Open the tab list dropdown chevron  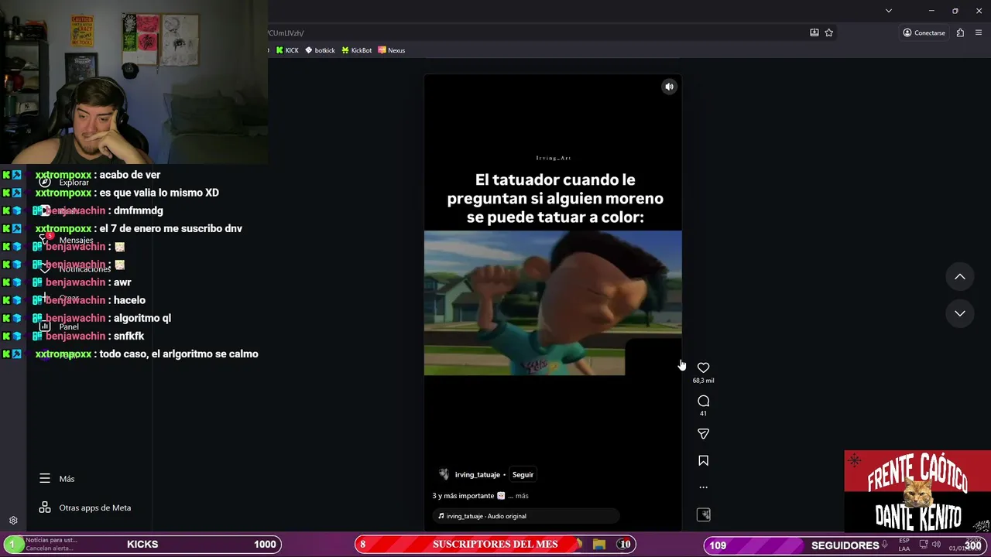(x=888, y=11)
